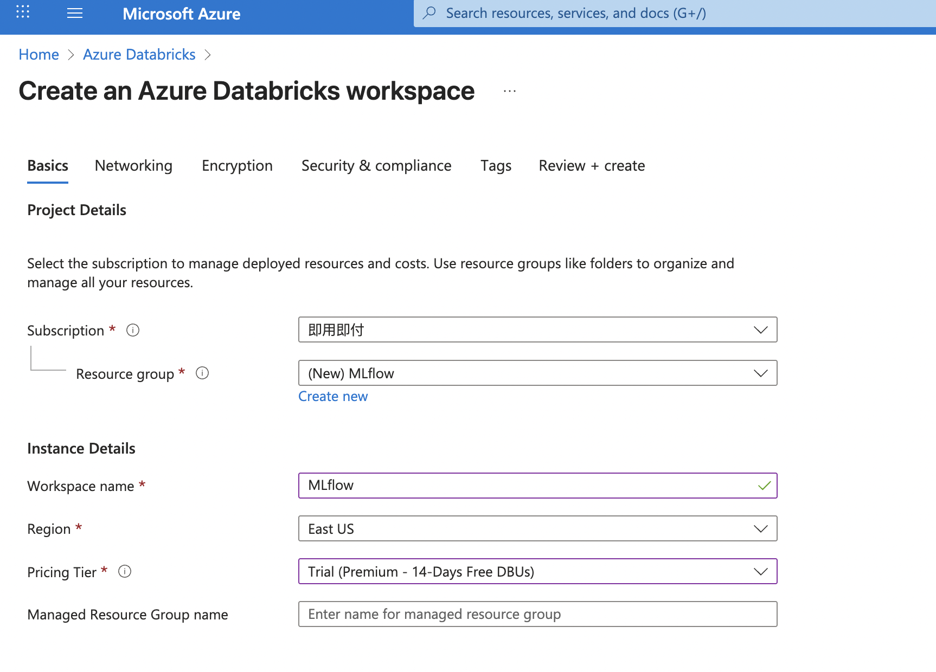
Task: Open the Azure app launcher grid icon
Action: 23,12
